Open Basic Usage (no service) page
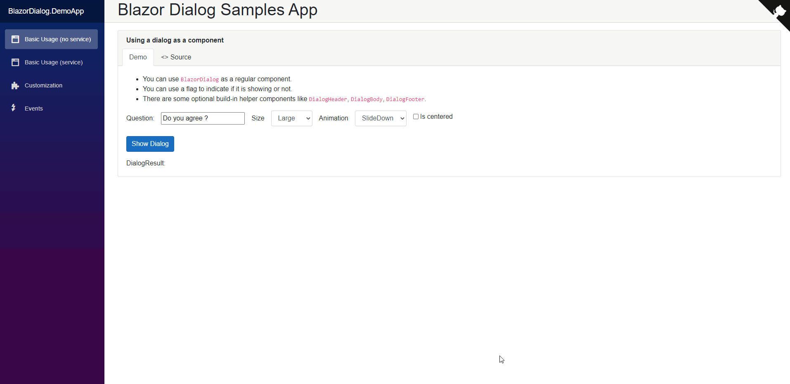790x384 pixels. (x=51, y=39)
